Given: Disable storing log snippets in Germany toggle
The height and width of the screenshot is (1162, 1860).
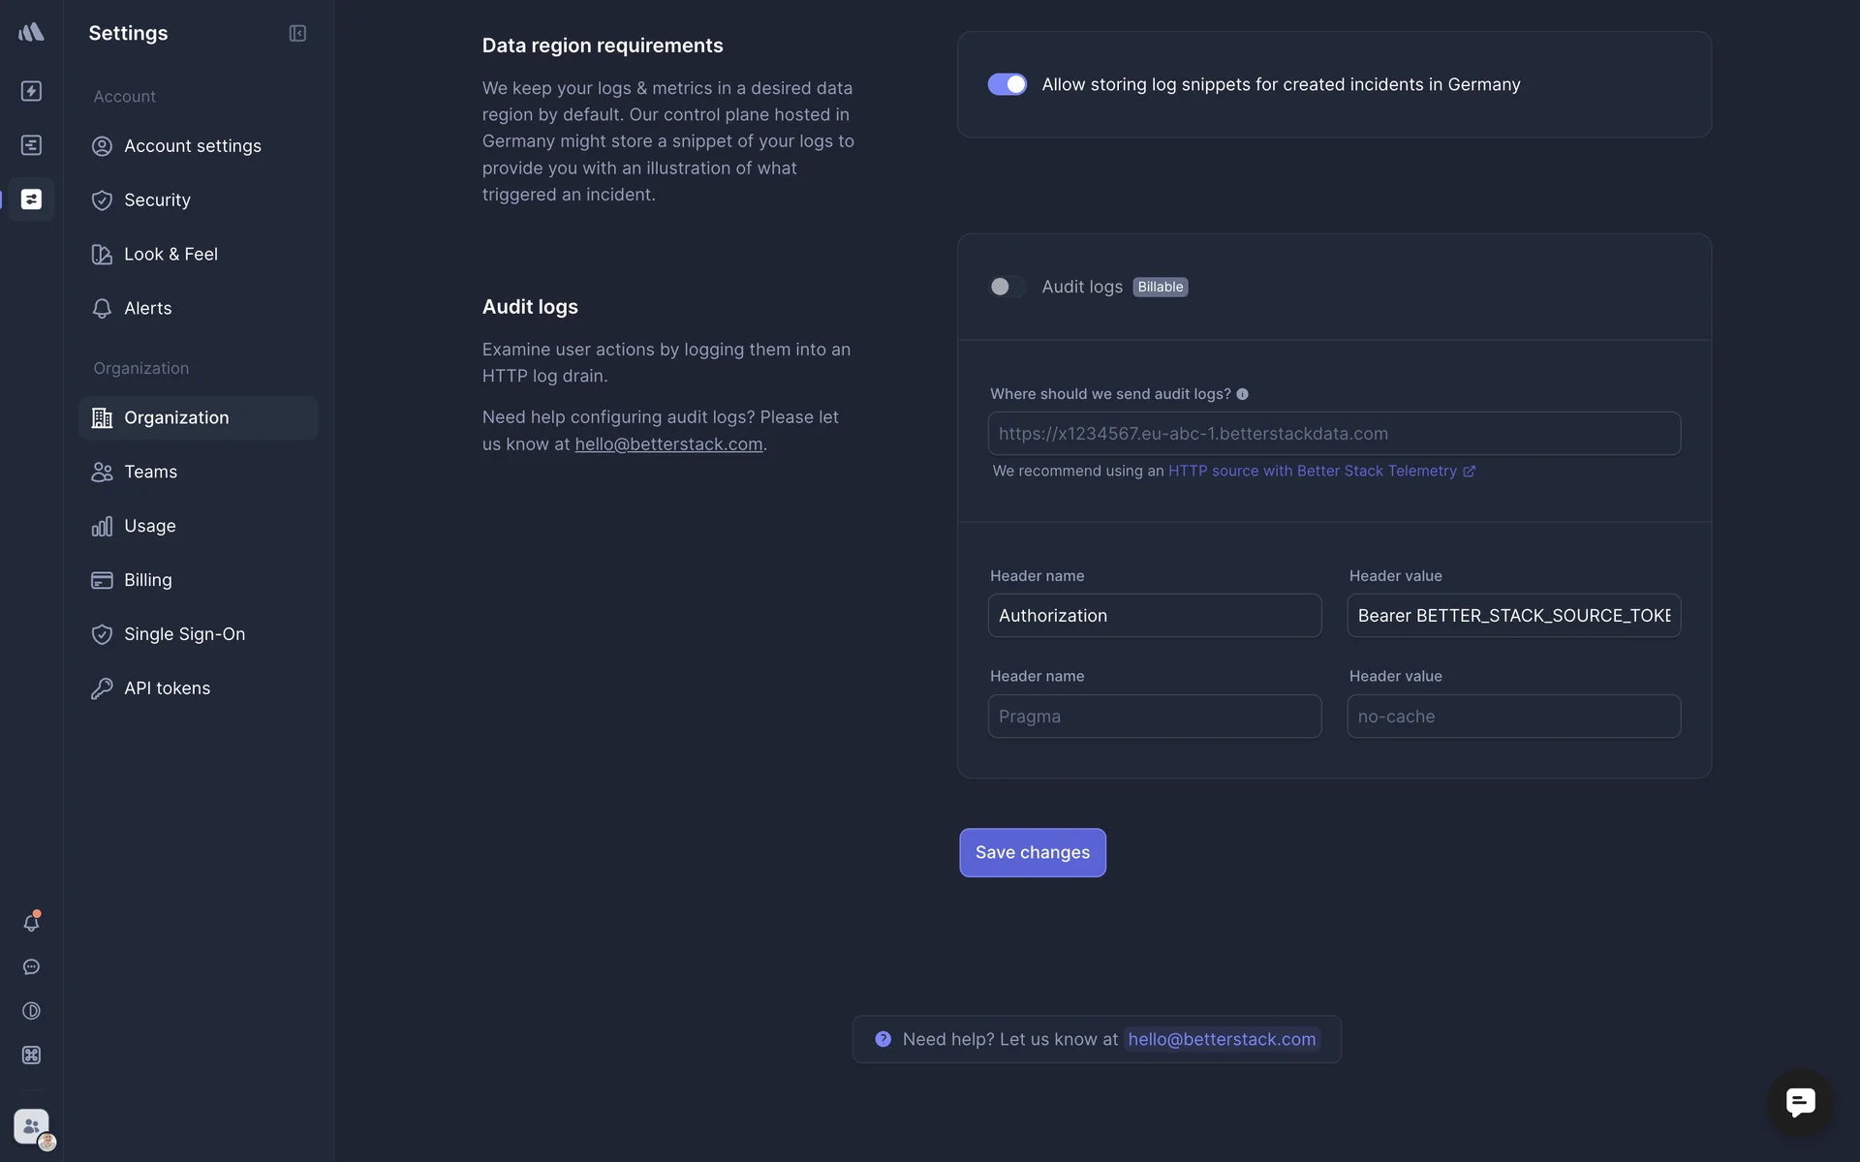Looking at the screenshot, I should [1007, 84].
